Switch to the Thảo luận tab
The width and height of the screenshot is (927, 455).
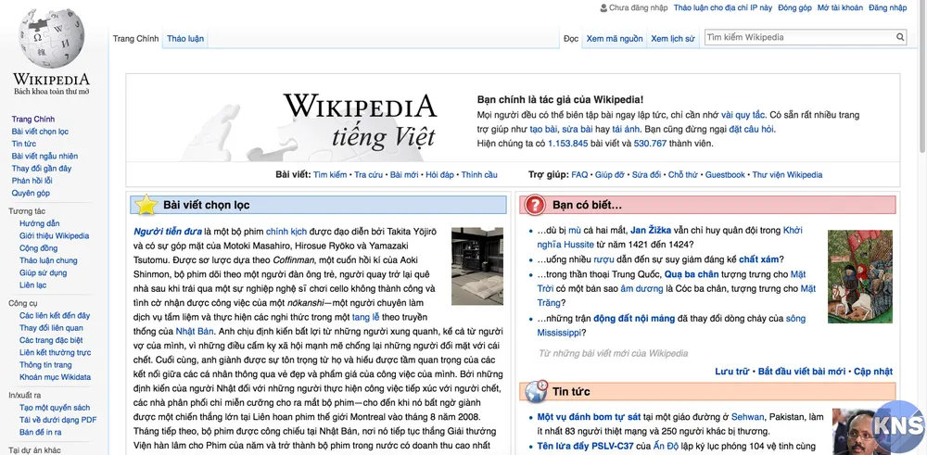(x=185, y=39)
